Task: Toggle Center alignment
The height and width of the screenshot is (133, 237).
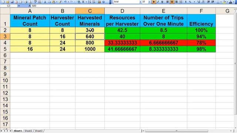Action: pyautogui.click(x=172, y=2)
